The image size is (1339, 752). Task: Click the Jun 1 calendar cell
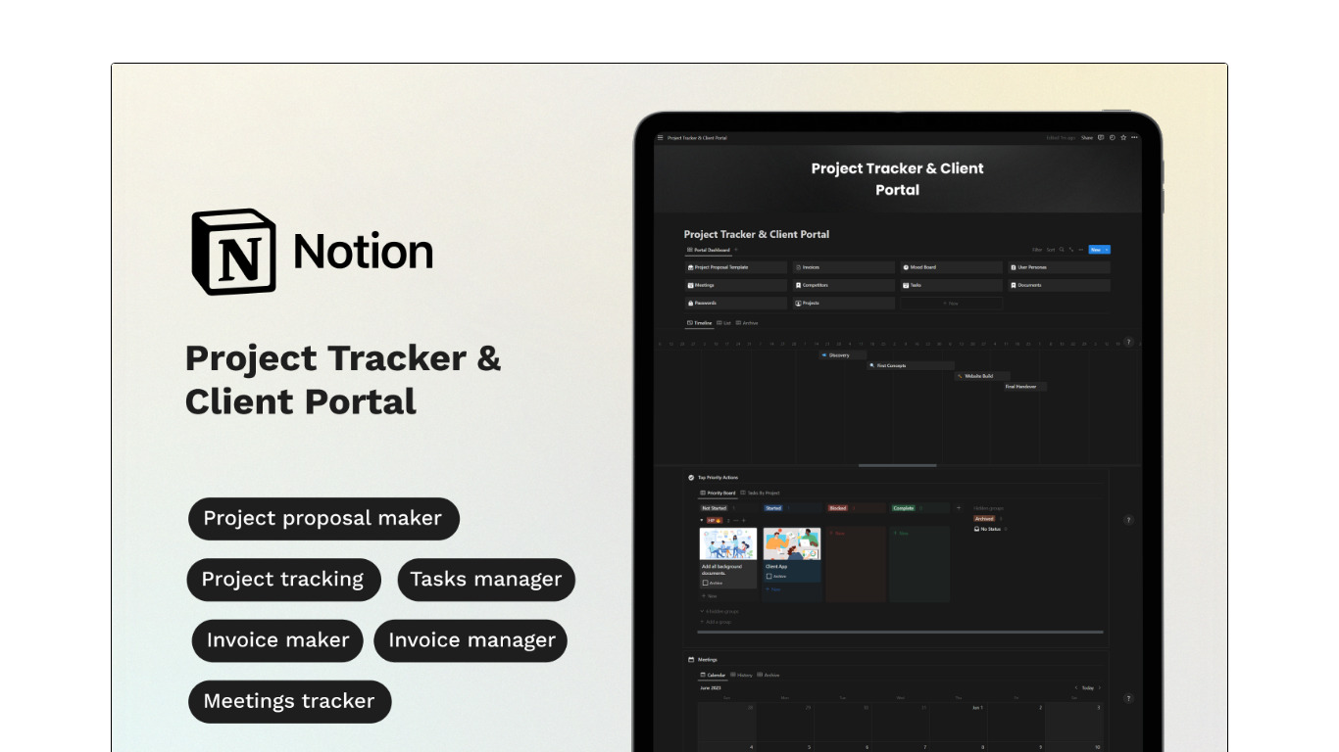tap(957, 721)
